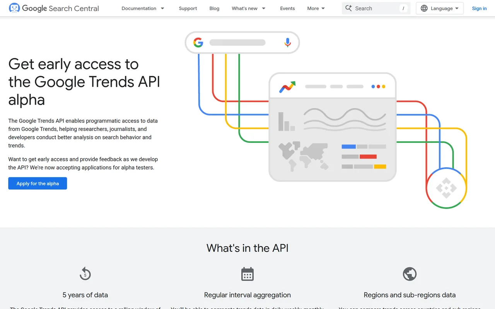495x309 pixels.
Task: Click the "Regular interval aggregation" heading
Action: (x=247, y=295)
